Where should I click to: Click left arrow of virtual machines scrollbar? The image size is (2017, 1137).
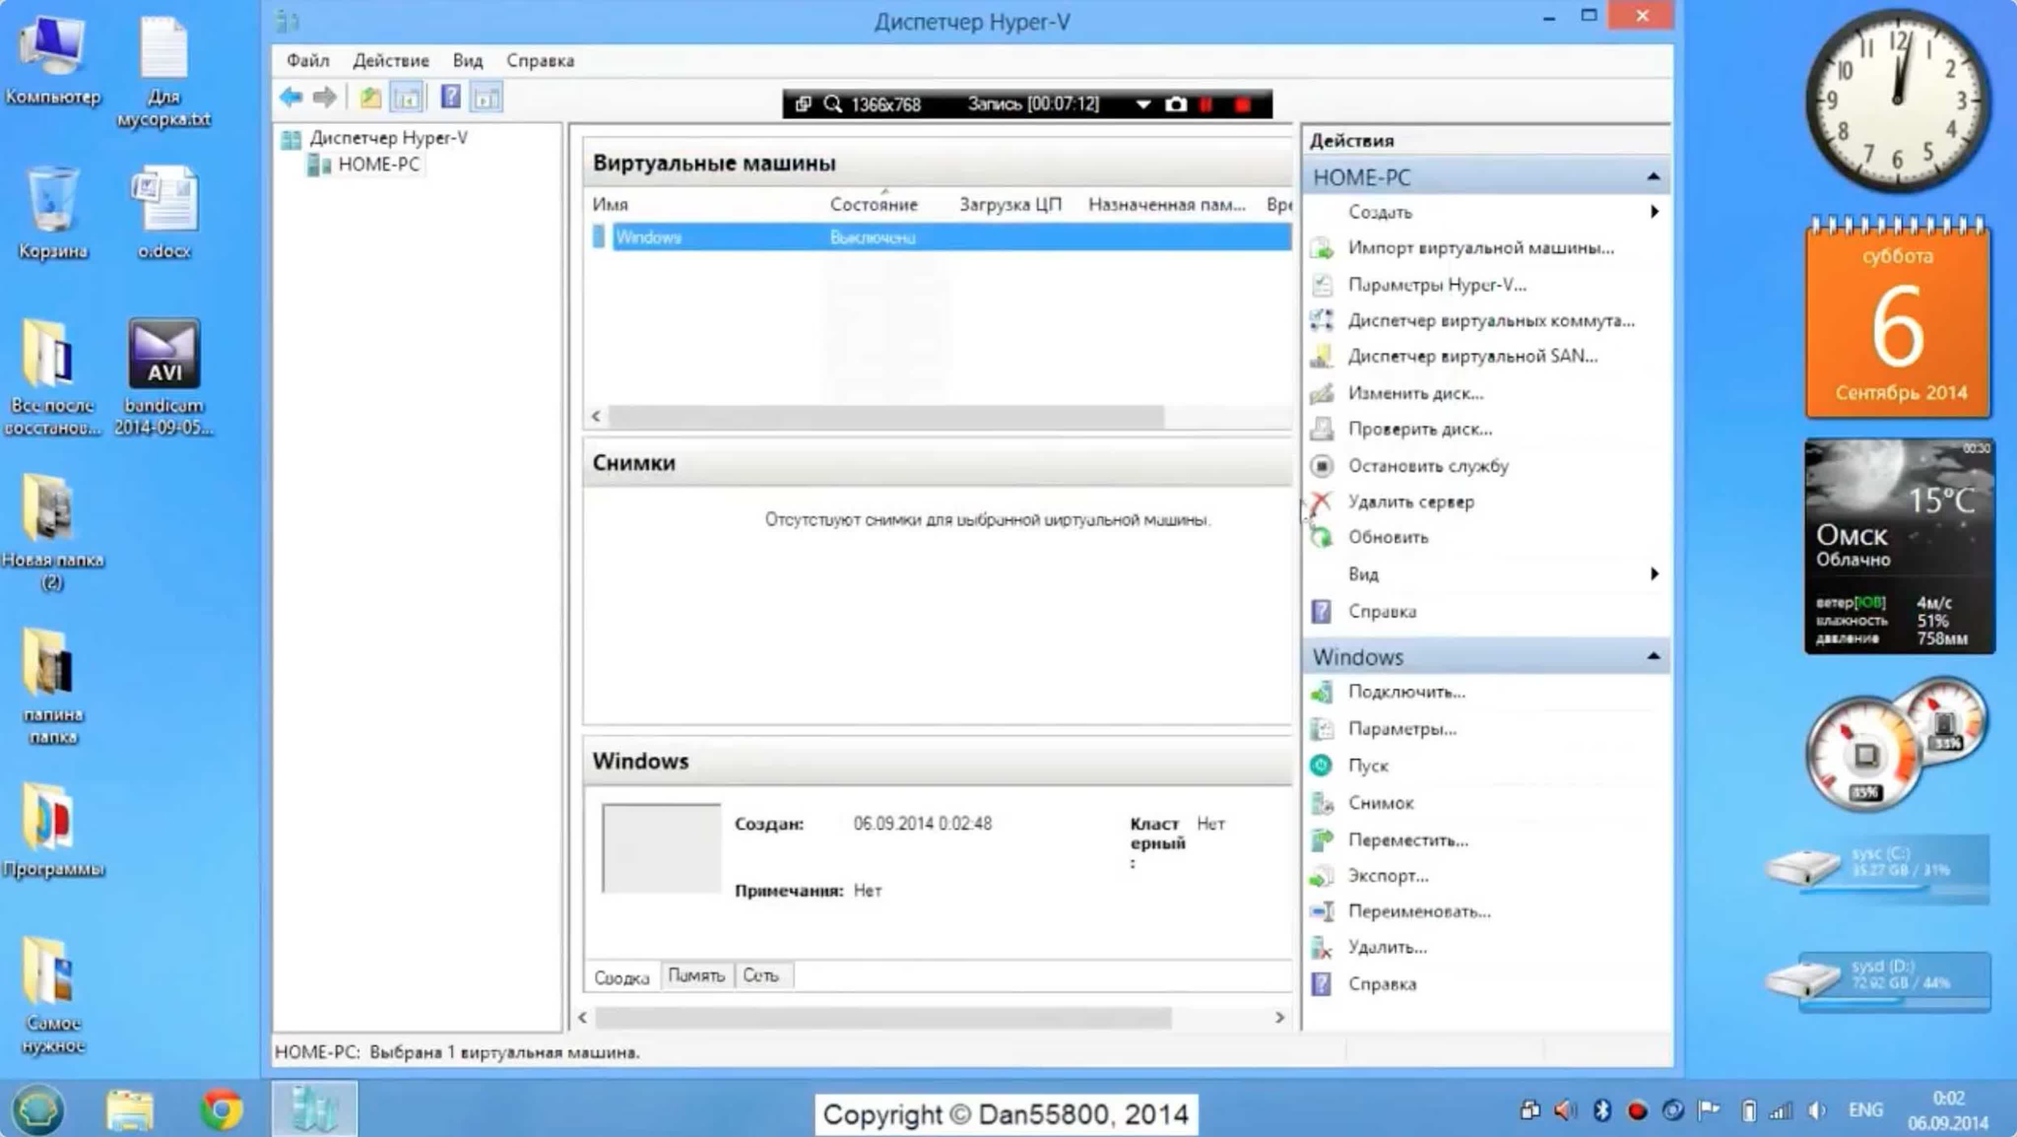click(x=597, y=417)
